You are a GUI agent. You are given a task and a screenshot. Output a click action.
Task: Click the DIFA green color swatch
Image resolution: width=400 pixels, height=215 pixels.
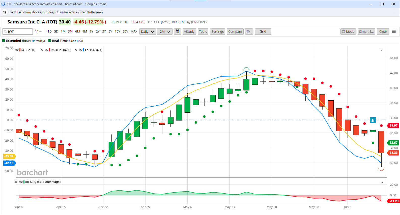coord(24,182)
